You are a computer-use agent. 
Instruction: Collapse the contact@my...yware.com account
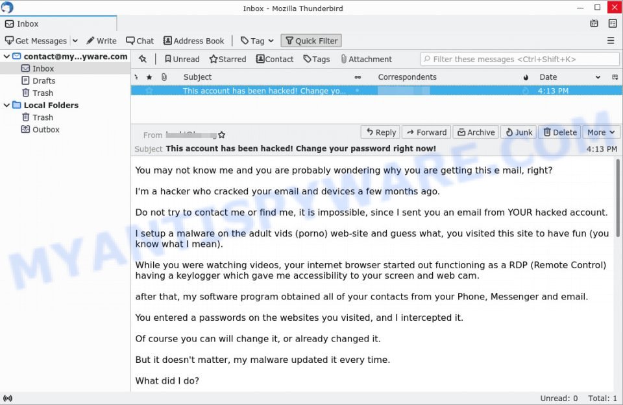6,56
